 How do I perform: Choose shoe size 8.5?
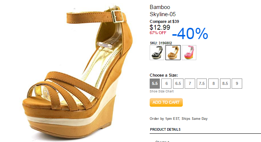pos(225,83)
